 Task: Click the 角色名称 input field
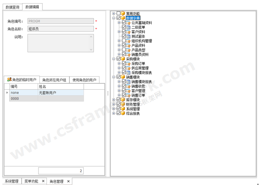pyautogui.click(x=61, y=29)
